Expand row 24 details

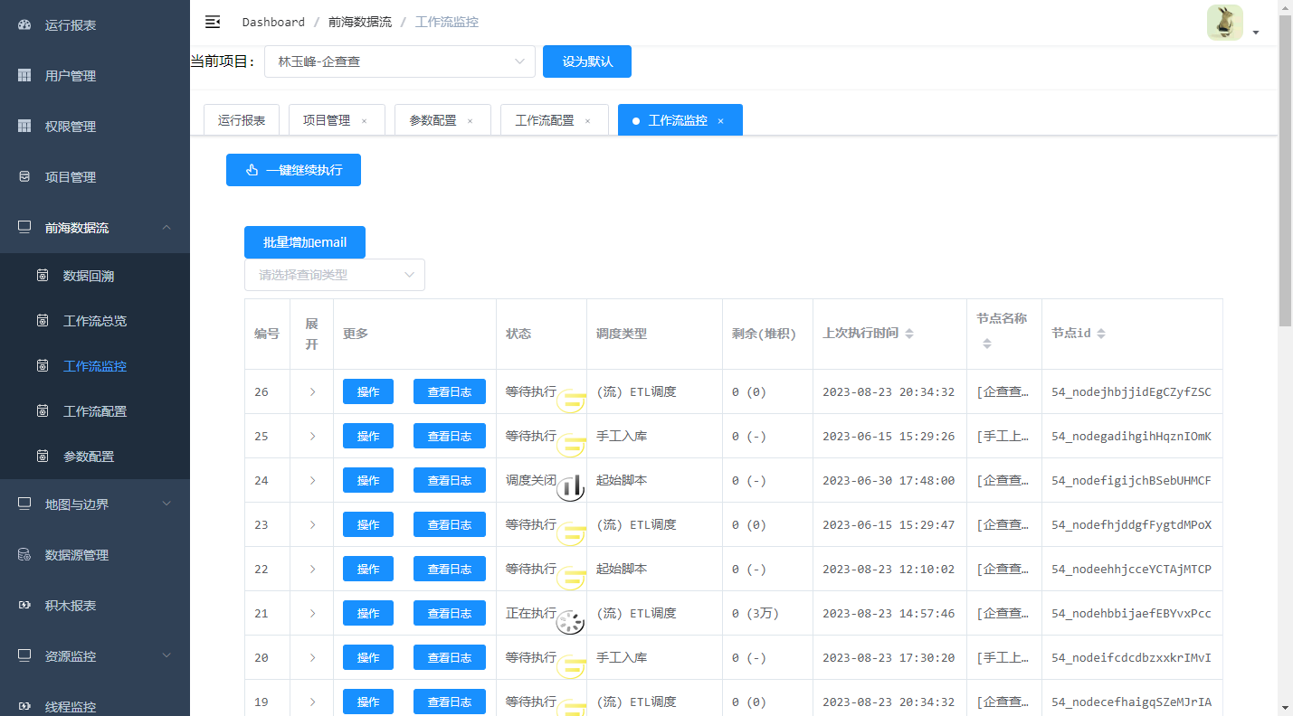[312, 481]
